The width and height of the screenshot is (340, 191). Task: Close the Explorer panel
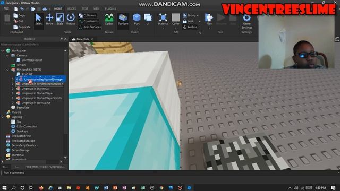[65, 39]
